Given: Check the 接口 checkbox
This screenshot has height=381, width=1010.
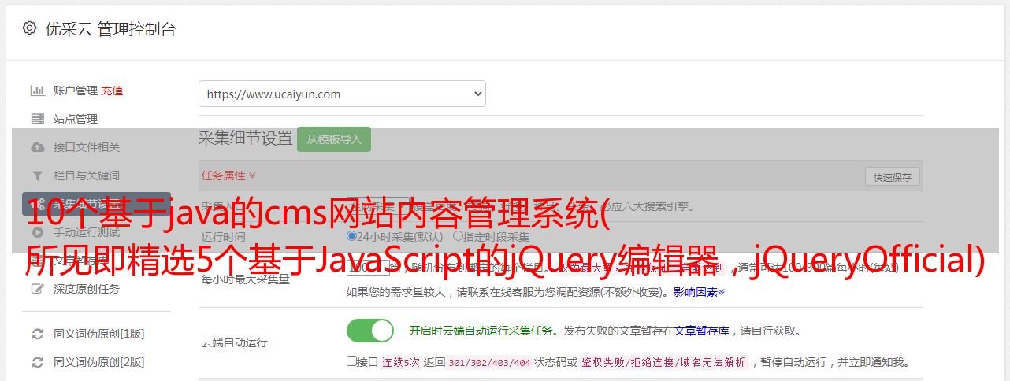Looking at the screenshot, I should 351,361.
